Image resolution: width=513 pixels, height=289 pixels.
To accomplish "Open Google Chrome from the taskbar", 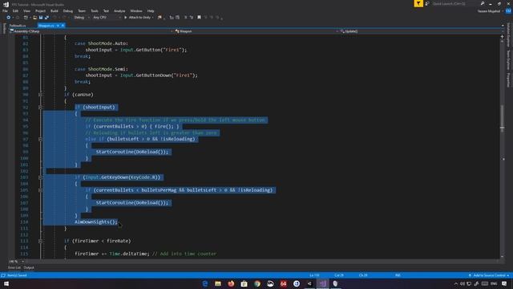I will click(257, 283).
